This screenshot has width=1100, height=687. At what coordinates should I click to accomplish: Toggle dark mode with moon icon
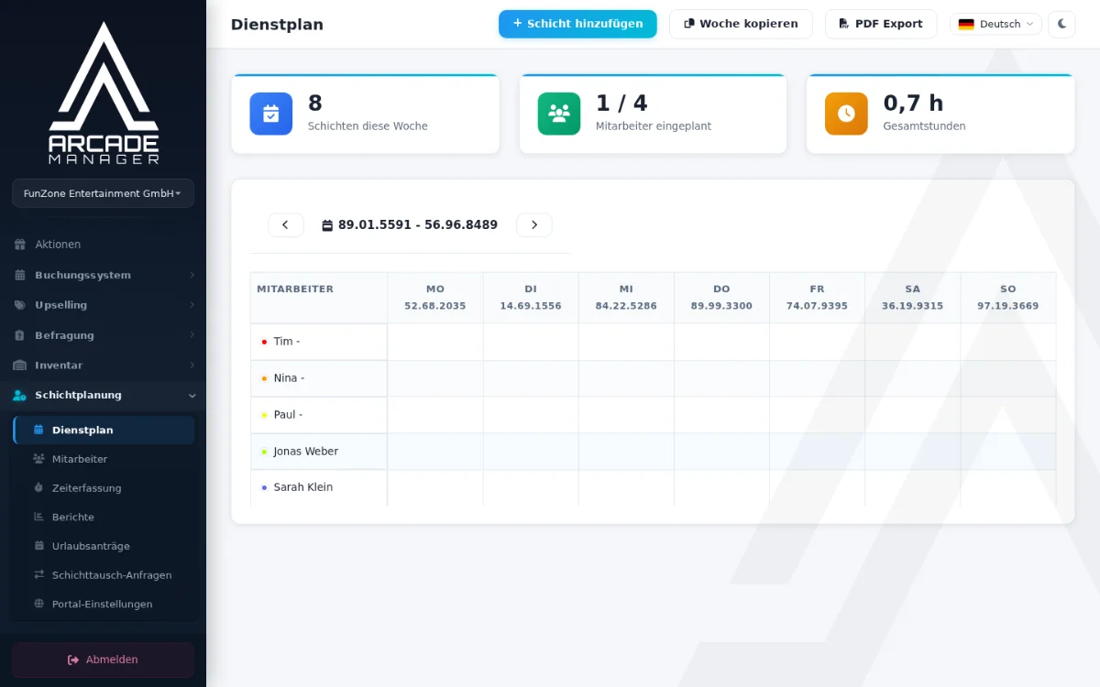point(1061,24)
